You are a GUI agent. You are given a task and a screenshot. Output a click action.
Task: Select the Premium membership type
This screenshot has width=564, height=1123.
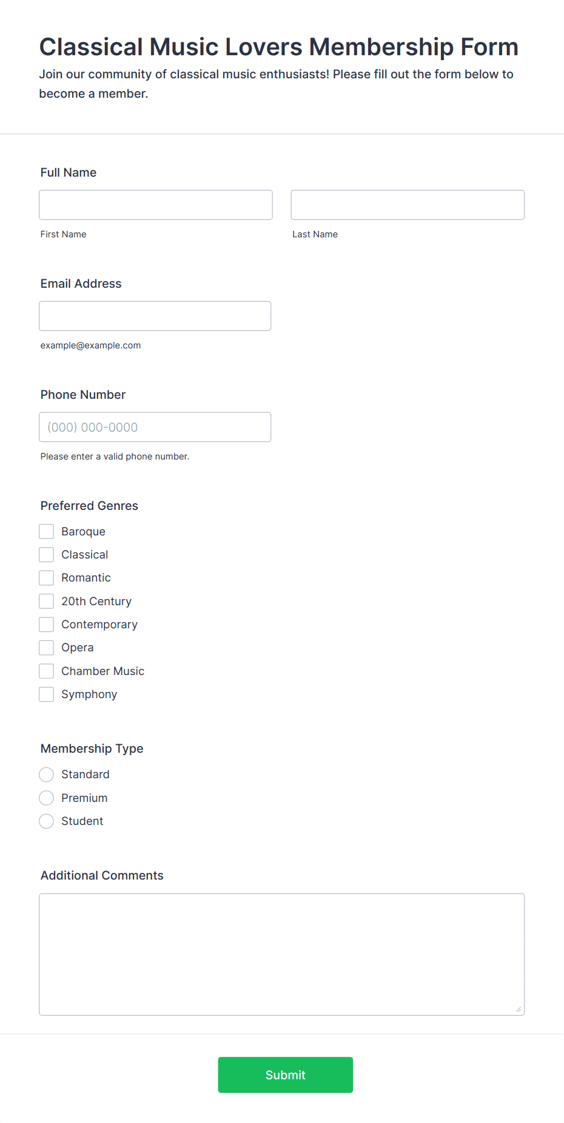[47, 798]
